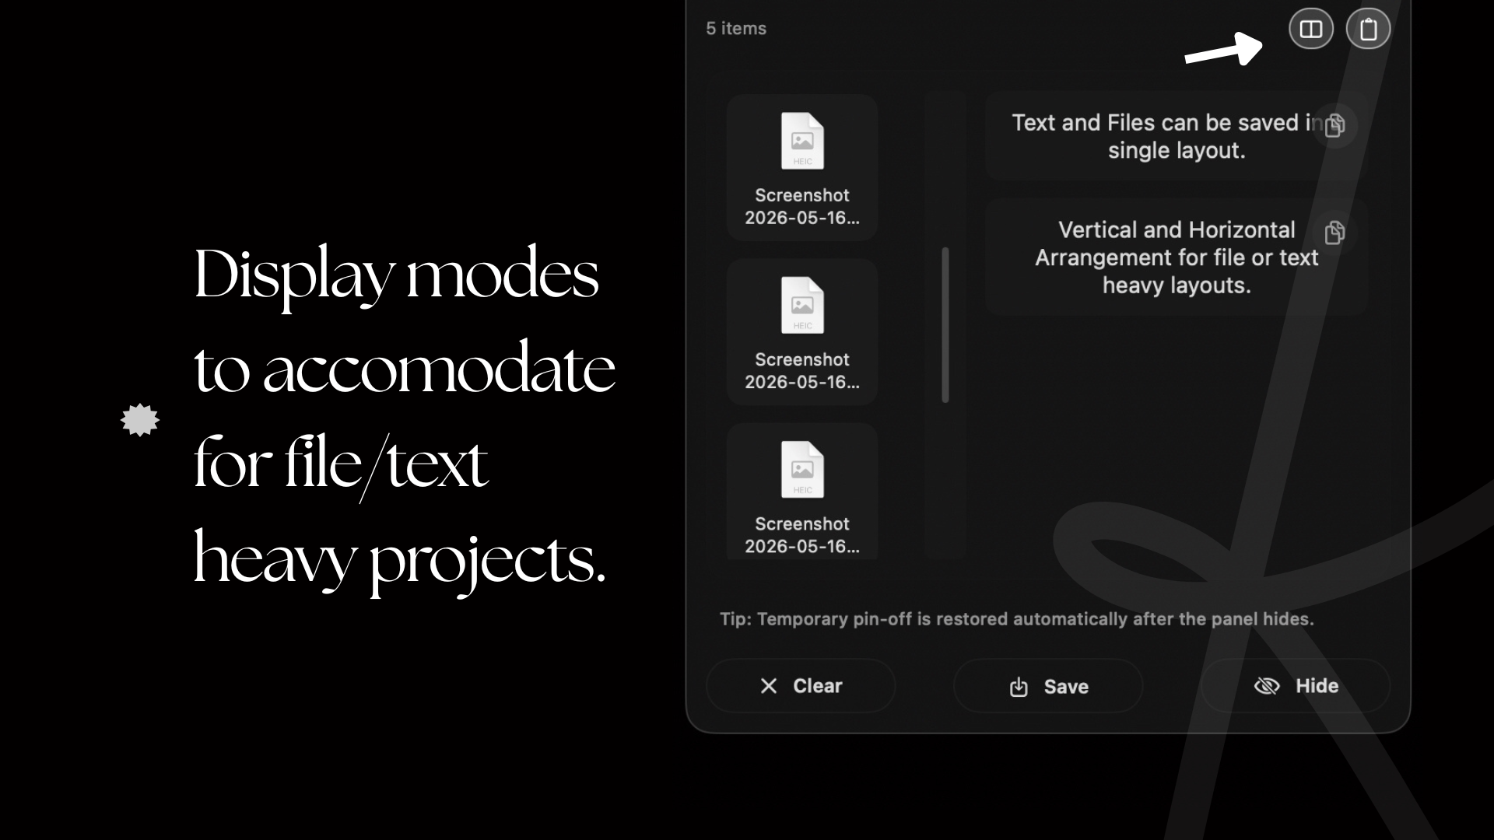
Task: Click the tip about temporary pin-off
Action: pos(1016,619)
